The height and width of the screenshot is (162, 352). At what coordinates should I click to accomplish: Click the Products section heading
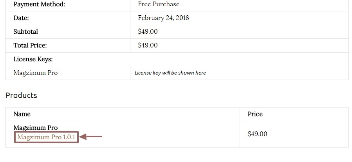(21, 95)
